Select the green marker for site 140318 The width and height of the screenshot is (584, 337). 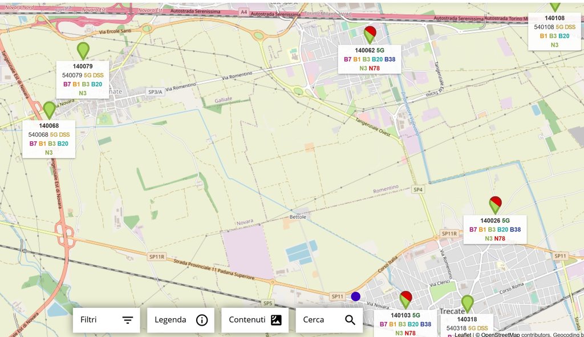468,303
